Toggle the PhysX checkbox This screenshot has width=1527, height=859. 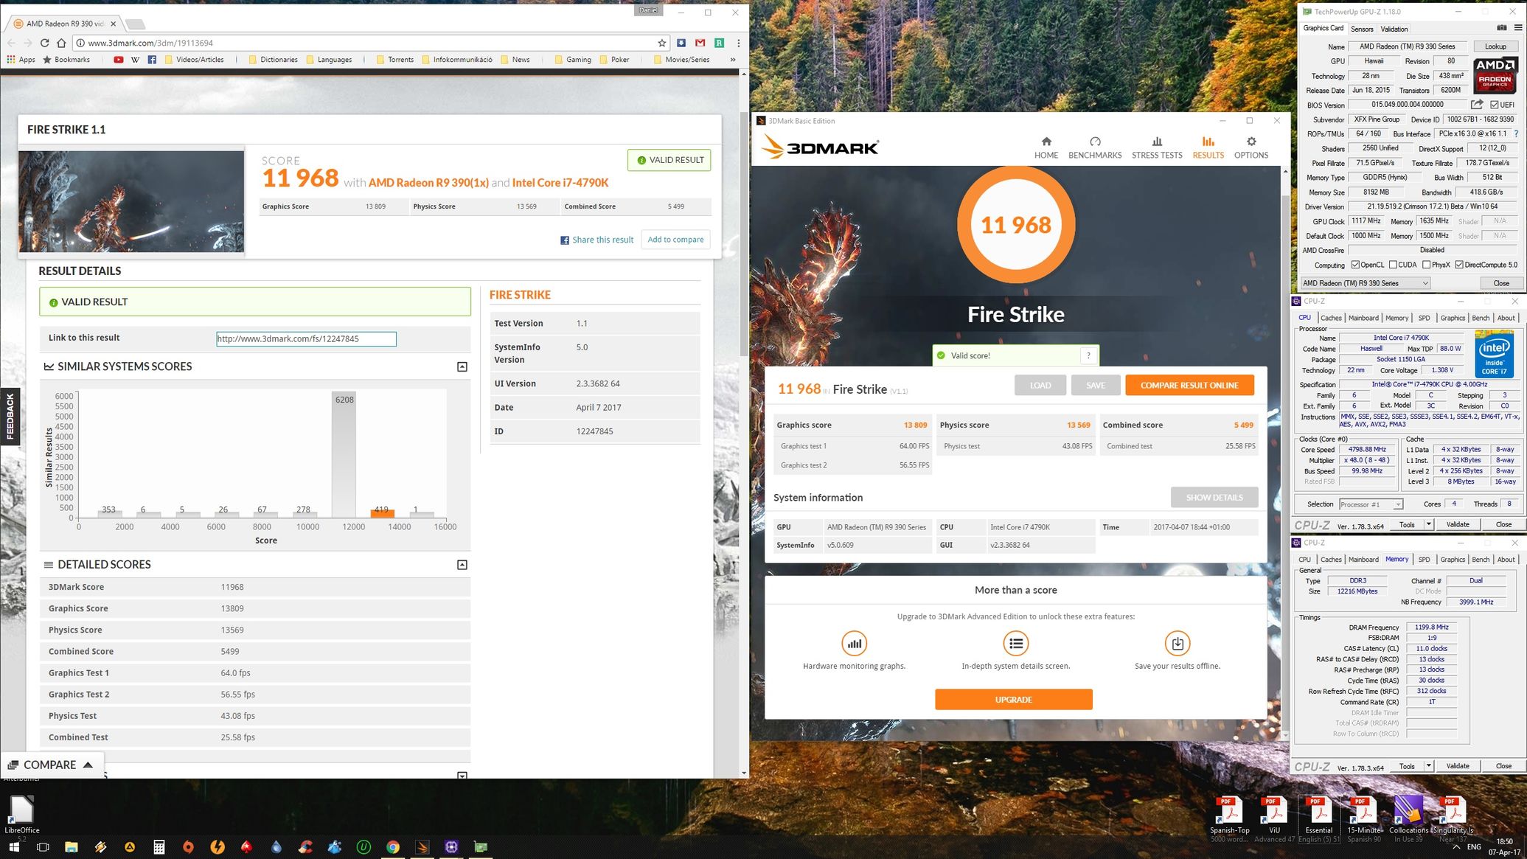(x=1427, y=265)
